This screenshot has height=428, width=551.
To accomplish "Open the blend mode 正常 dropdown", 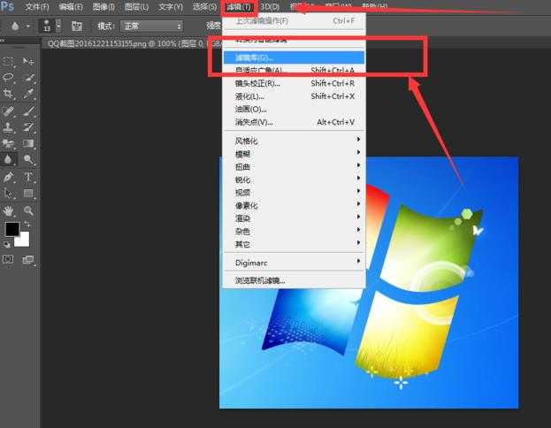I will pos(152,27).
